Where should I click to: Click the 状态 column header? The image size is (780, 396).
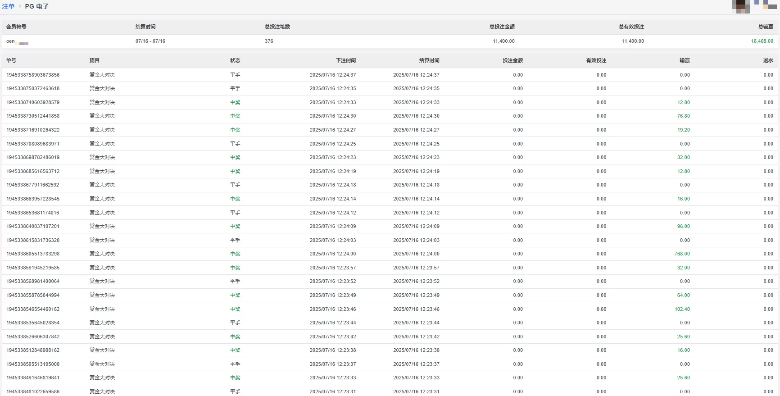[x=235, y=60]
